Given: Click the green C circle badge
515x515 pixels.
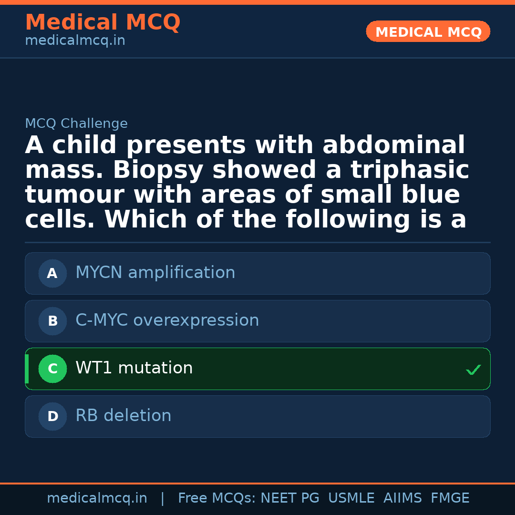Looking at the screenshot, I should [52, 369].
